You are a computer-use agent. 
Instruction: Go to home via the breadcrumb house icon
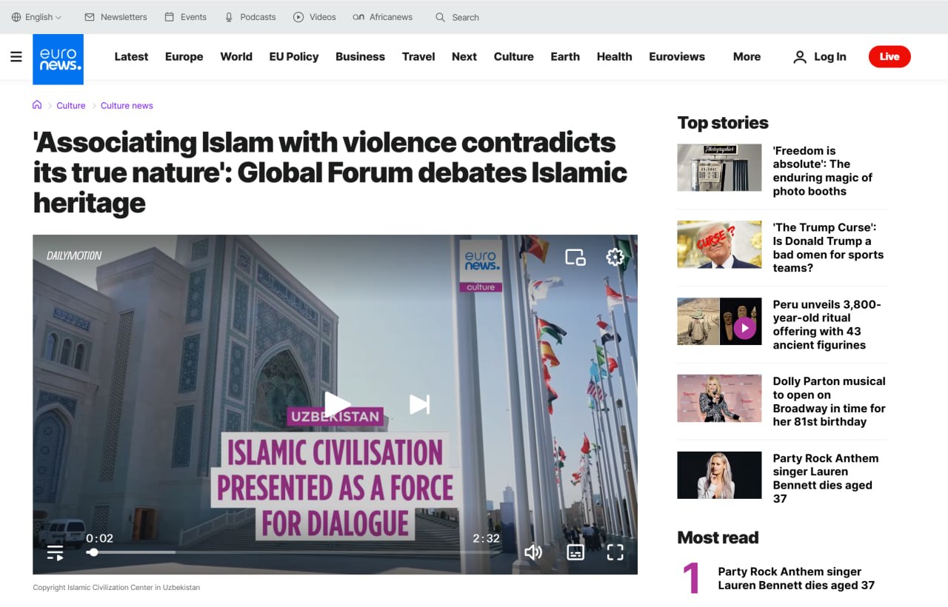pyautogui.click(x=37, y=105)
